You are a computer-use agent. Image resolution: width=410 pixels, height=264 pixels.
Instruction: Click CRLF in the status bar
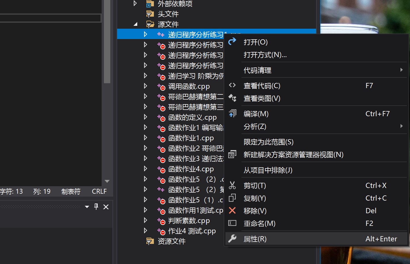pos(99,191)
